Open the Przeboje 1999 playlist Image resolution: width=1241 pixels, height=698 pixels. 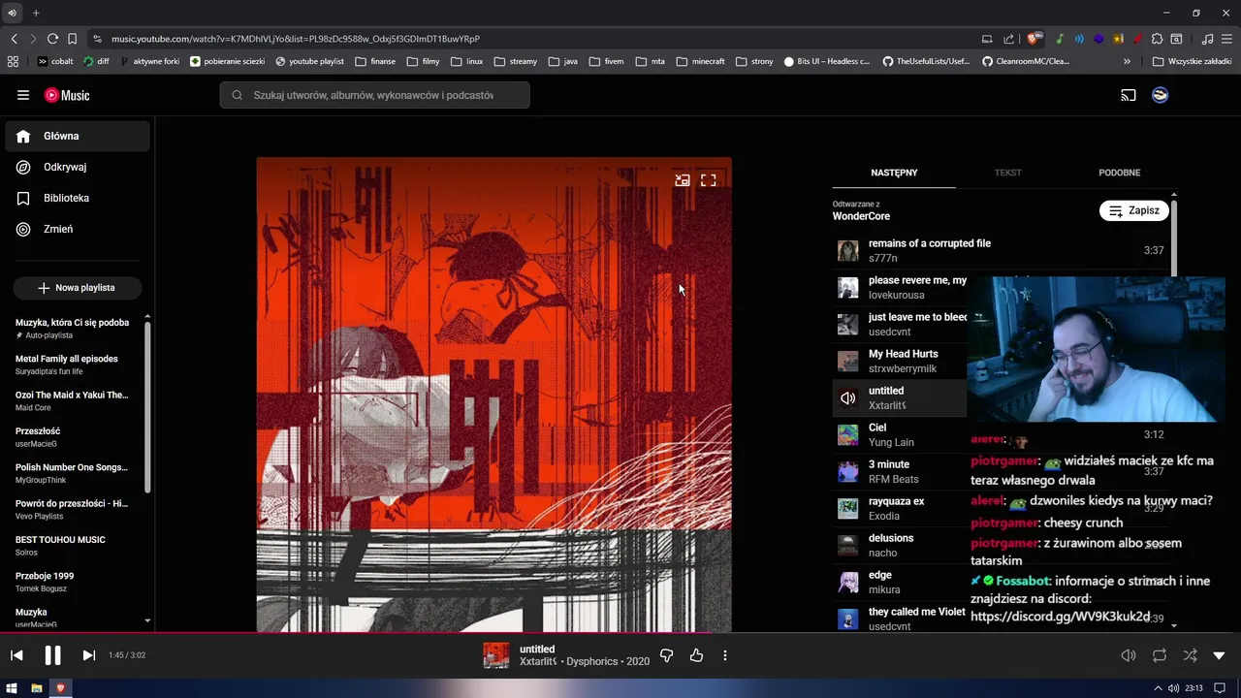(x=72, y=582)
